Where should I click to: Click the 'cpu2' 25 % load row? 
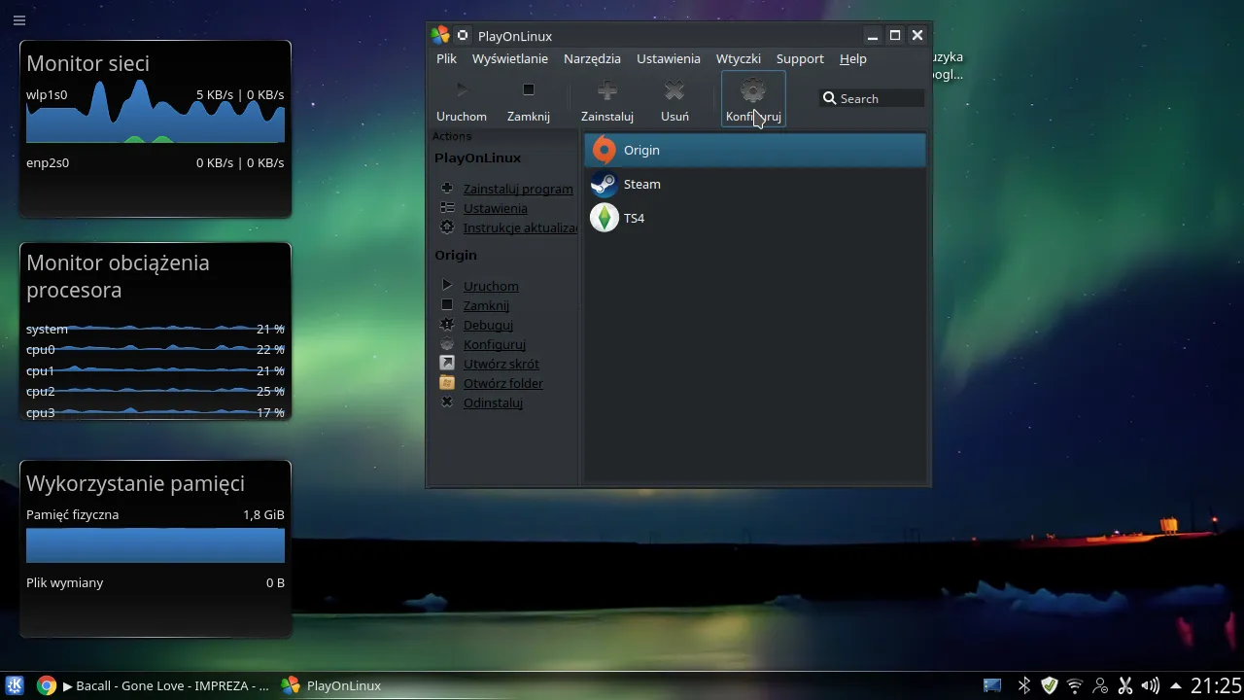(155, 391)
